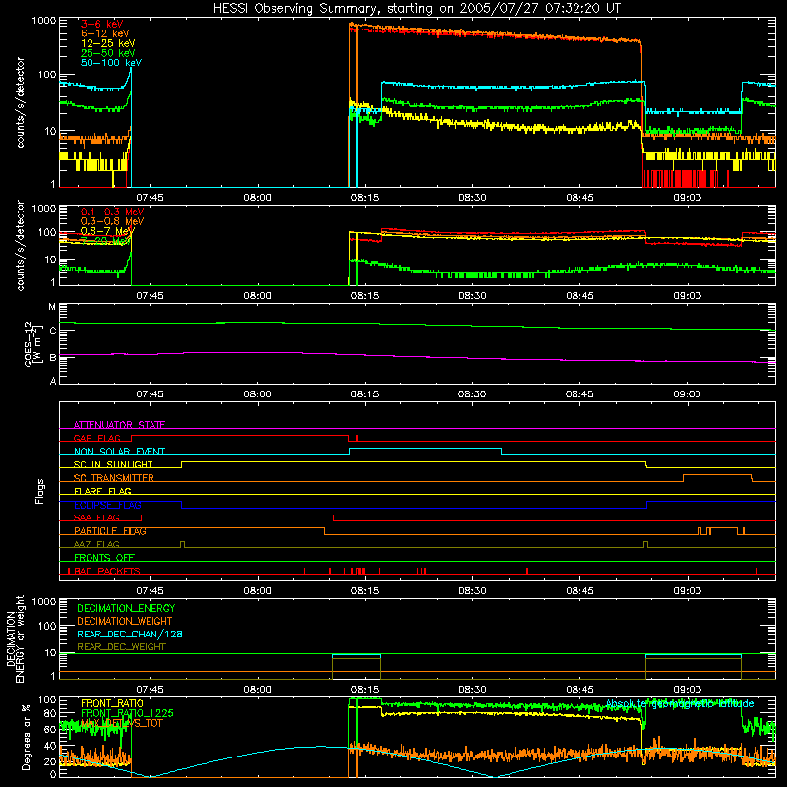Select the red 3-6 keV legend label
This screenshot has height=787, width=787.
coord(101,24)
